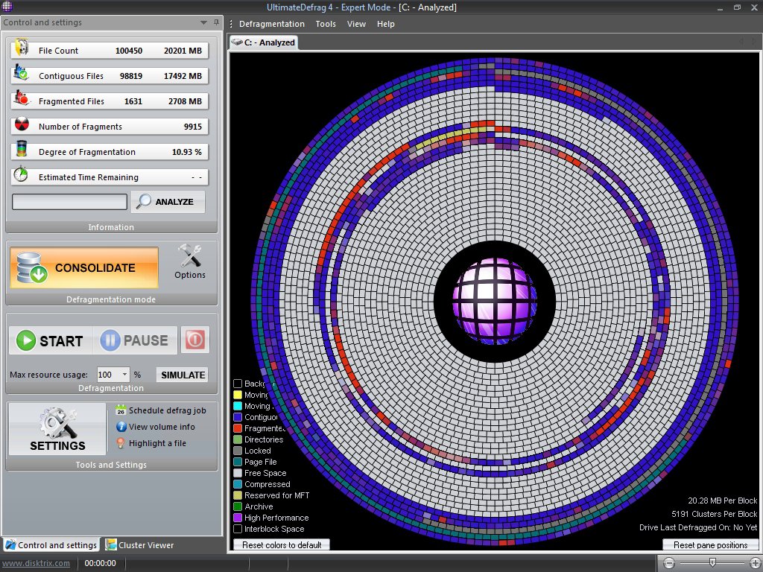
Task: Click the drive icon on C: tab
Action: [236, 42]
